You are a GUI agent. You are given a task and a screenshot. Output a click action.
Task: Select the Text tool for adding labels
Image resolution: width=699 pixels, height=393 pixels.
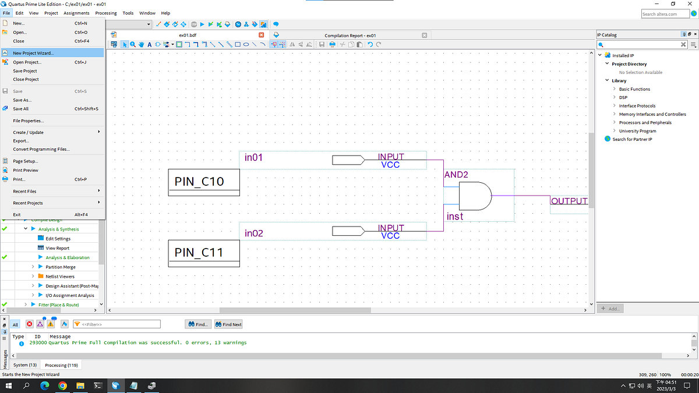149,44
